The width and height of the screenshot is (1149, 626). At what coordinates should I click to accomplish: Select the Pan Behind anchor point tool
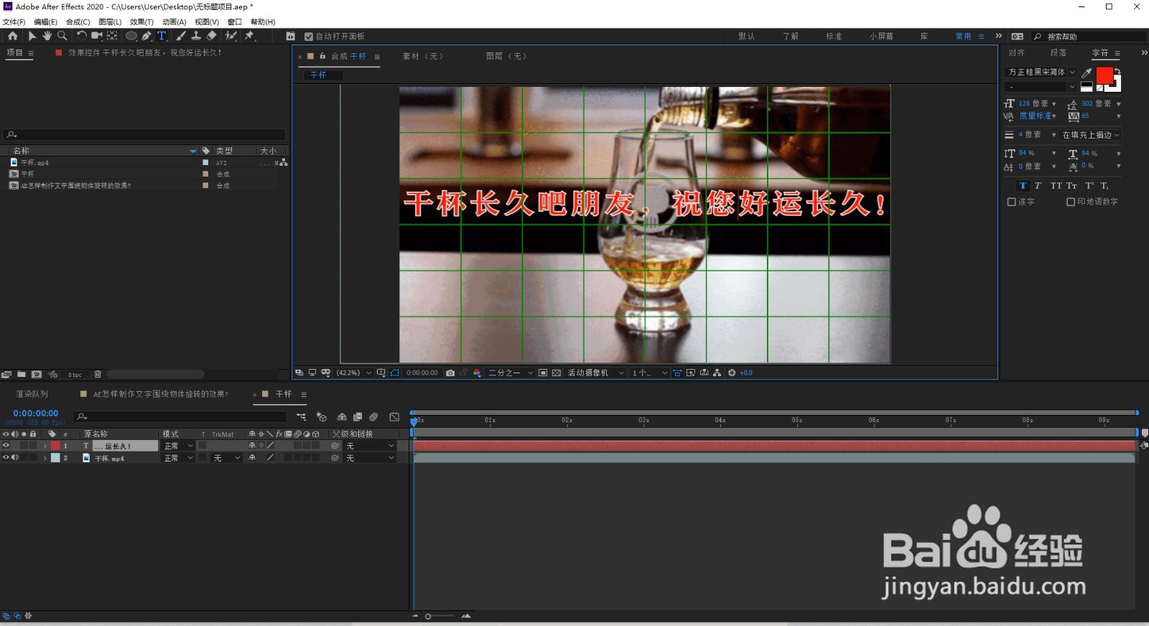(x=112, y=36)
